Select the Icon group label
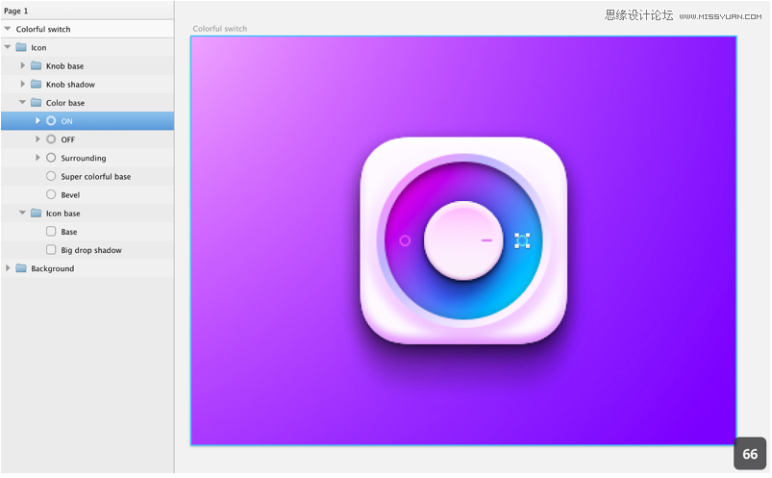Image resolution: width=772 pixels, height=478 pixels. [38, 48]
